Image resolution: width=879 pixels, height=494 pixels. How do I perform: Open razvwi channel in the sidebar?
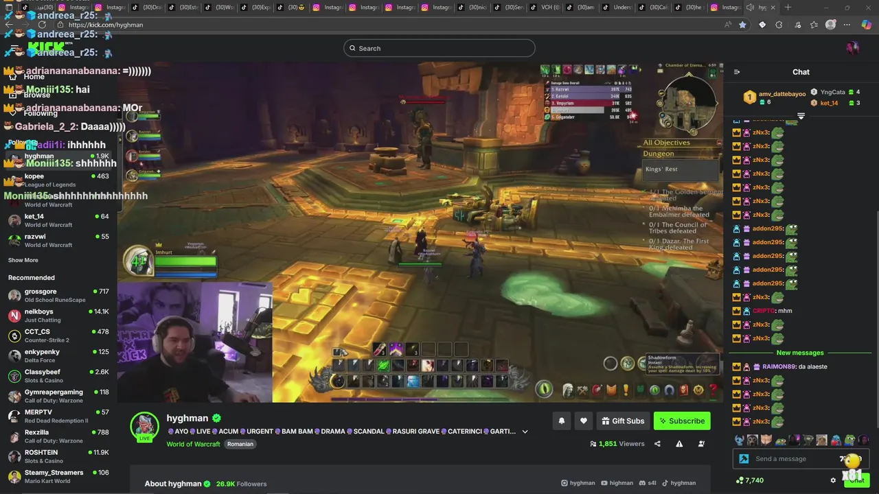pos(58,241)
